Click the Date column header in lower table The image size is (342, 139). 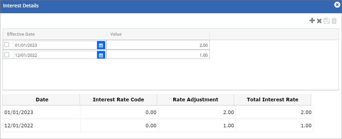tap(42, 100)
